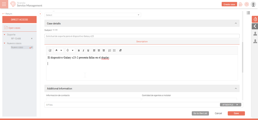258x120 pixels.
Task: Click the Save button
Action: pos(236,113)
